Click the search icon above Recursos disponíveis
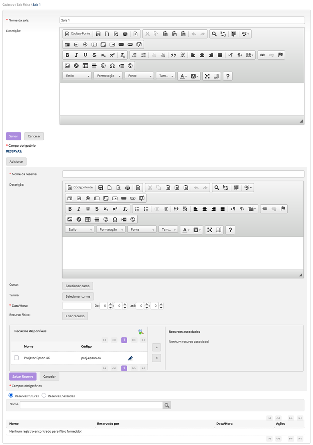The image size is (313, 445). [140, 332]
